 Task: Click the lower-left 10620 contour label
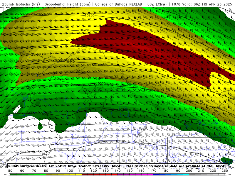pyautogui.click(x=45, y=154)
